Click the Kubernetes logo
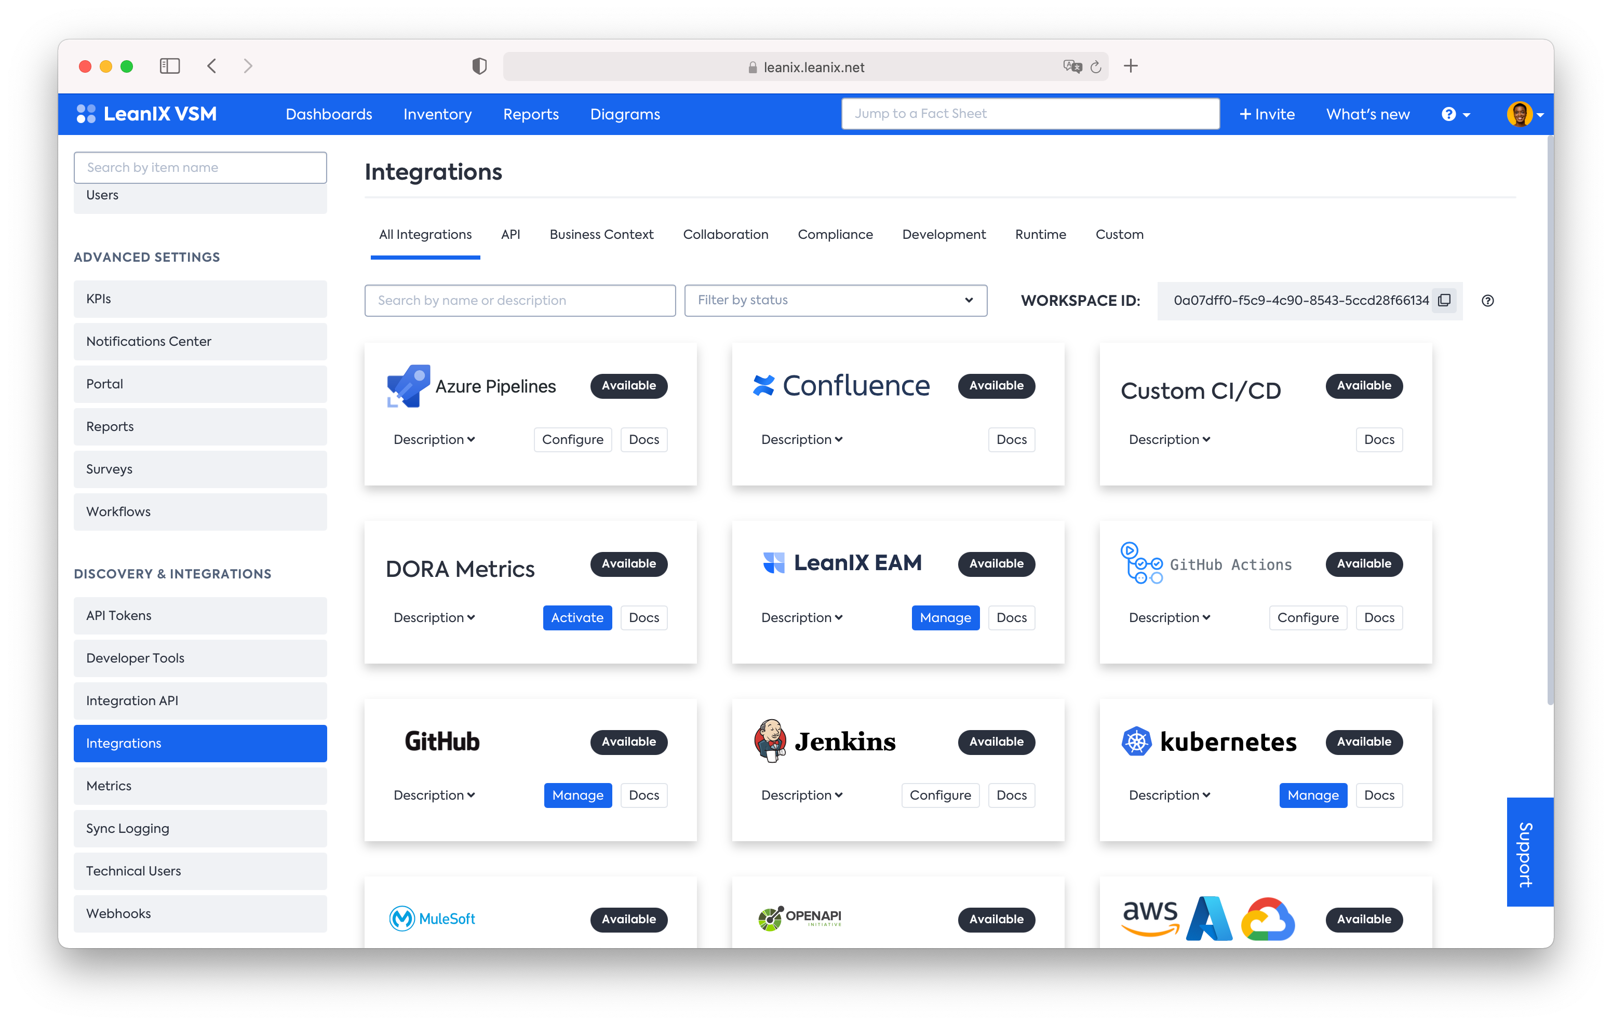The height and width of the screenshot is (1025, 1612). 1209,741
